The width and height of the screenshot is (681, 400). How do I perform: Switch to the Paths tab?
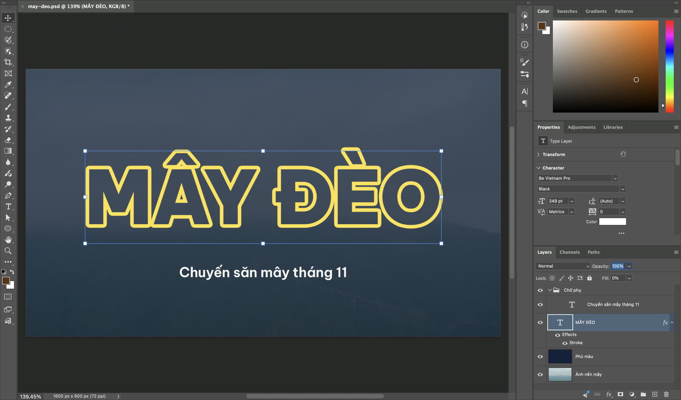tap(594, 252)
